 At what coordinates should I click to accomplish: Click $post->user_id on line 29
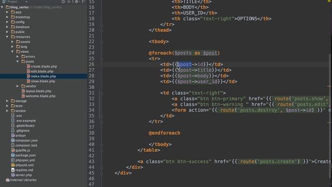point(197,82)
